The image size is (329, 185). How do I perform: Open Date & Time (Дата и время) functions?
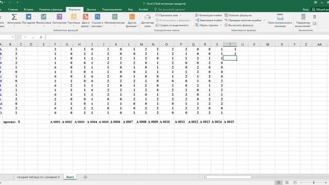[86, 20]
